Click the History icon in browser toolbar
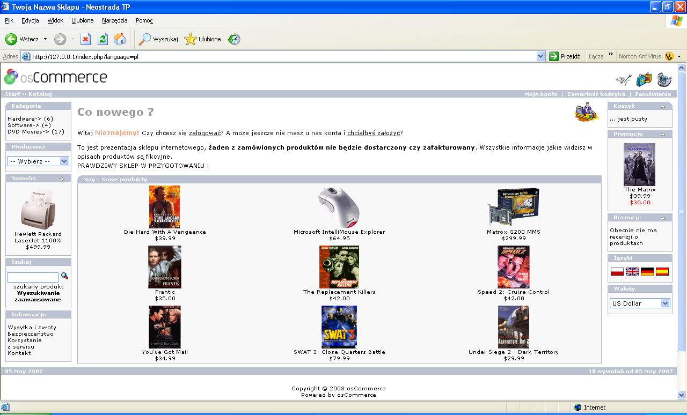The width and height of the screenshot is (687, 415). click(x=234, y=39)
